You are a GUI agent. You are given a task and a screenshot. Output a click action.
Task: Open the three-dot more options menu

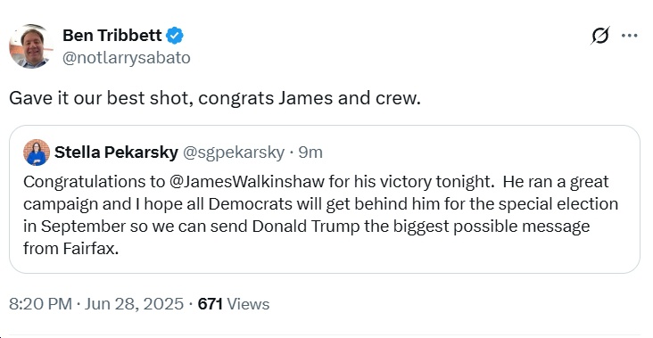(x=629, y=36)
